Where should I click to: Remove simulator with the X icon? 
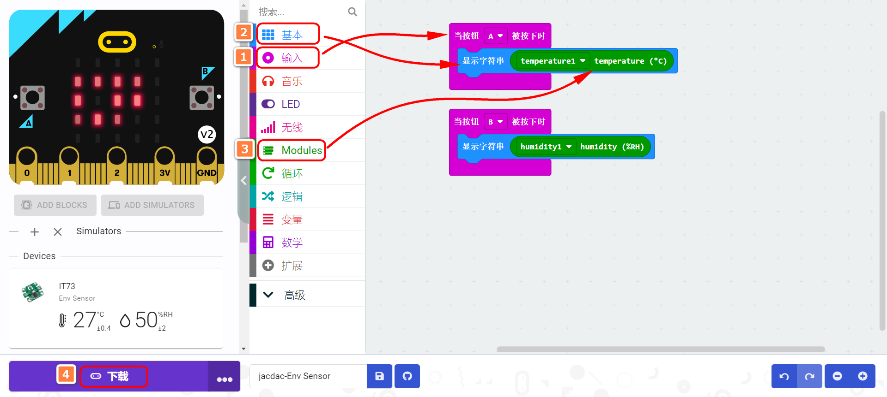[58, 232]
